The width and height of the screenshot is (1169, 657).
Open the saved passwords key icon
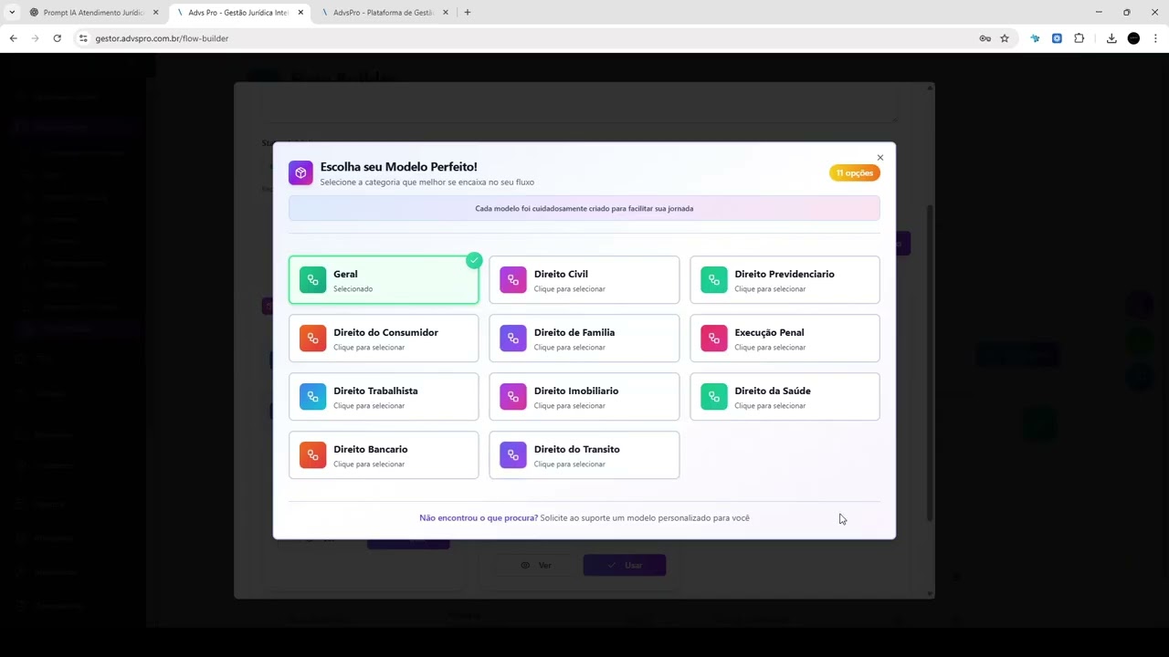(x=985, y=38)
